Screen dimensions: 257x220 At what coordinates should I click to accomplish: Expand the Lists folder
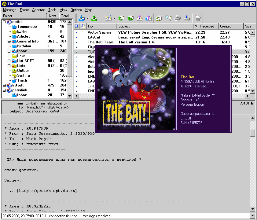[9, 66]
